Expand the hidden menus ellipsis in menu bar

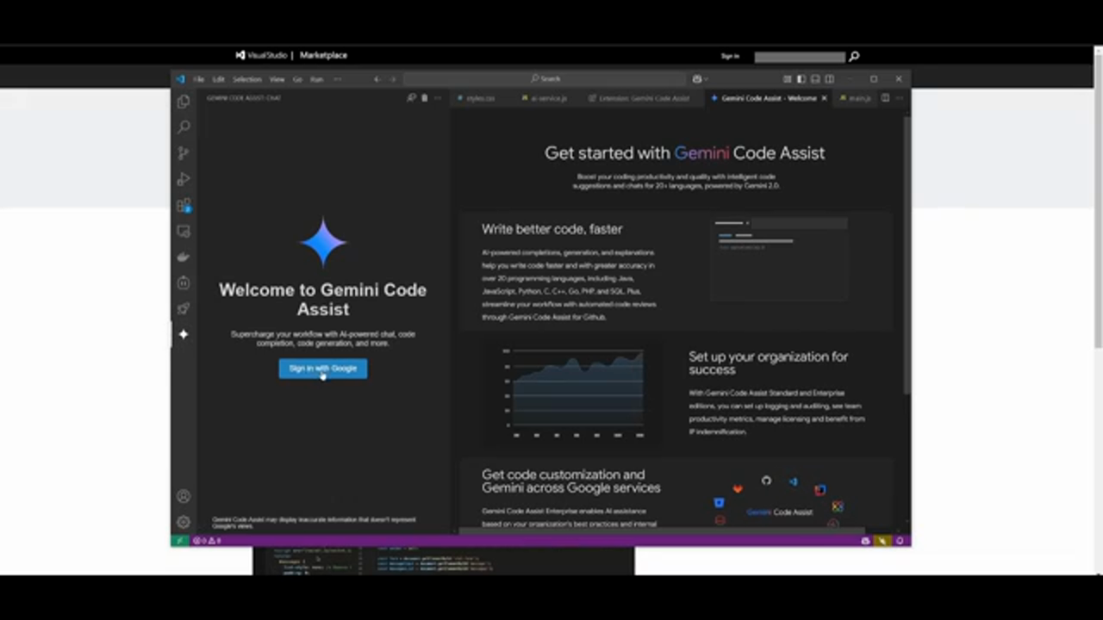click(337, 79)
